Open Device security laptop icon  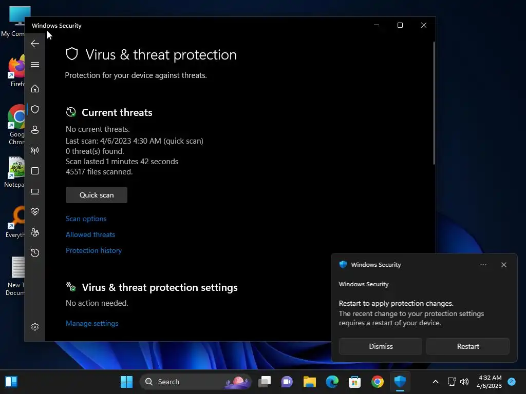click(x=35, y=191)
